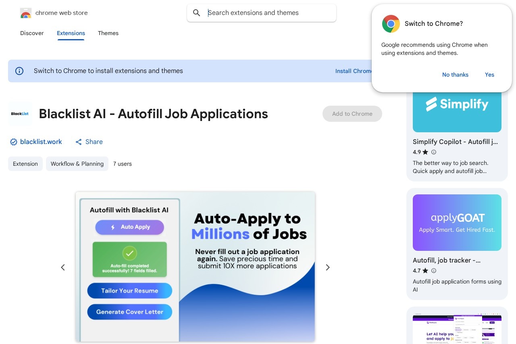Click info icon next to applyGOAT 4.7 rating
Screen dimensions: 516x344
tap(434, 271)
